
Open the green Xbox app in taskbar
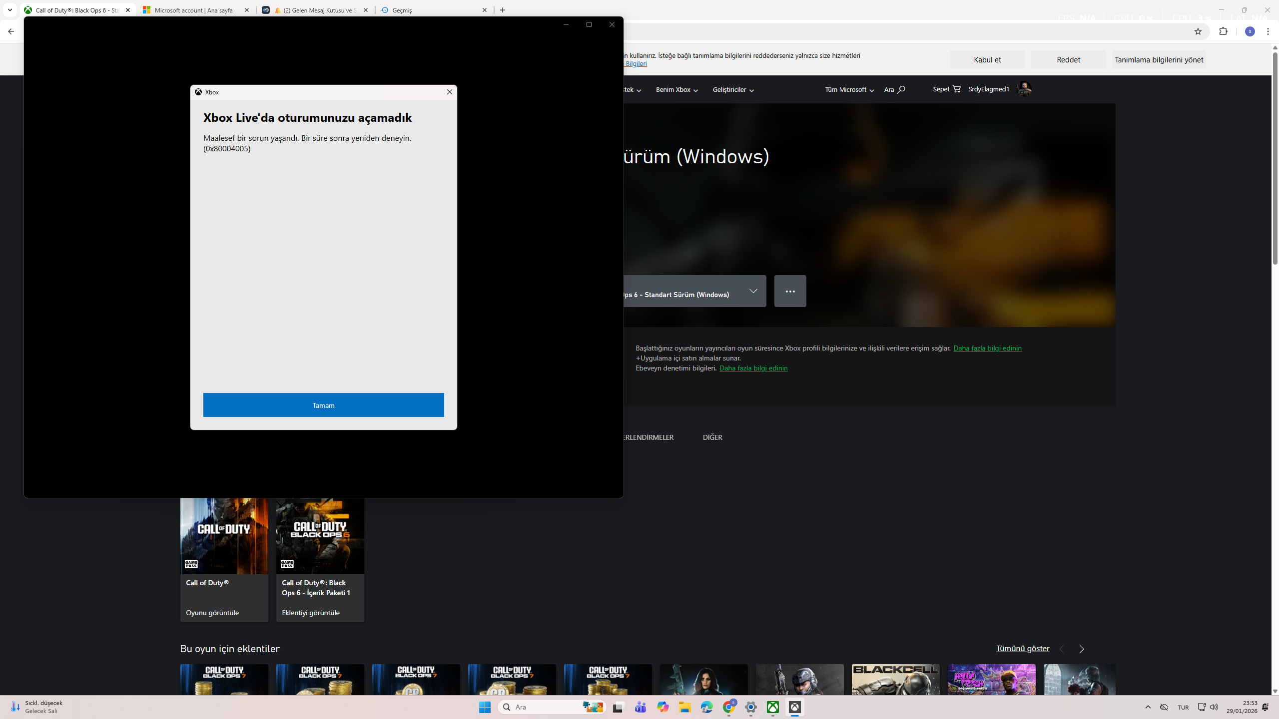coord(773,707)
